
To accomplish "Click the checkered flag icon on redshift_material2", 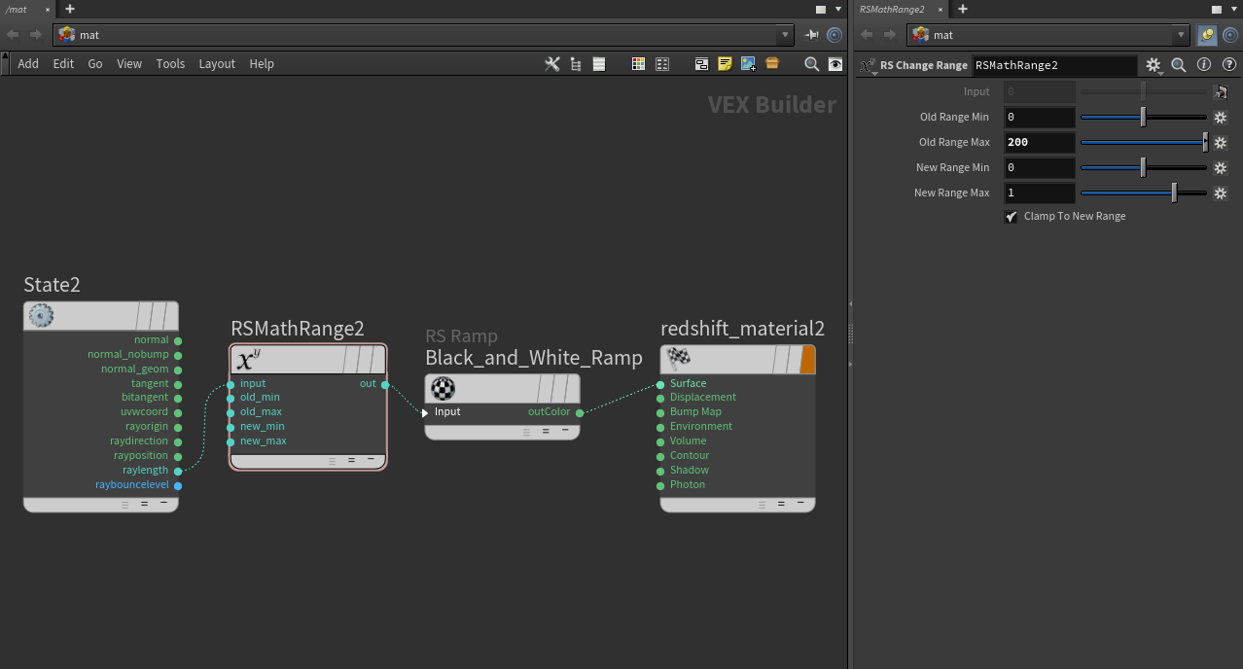I will [679, 360].
